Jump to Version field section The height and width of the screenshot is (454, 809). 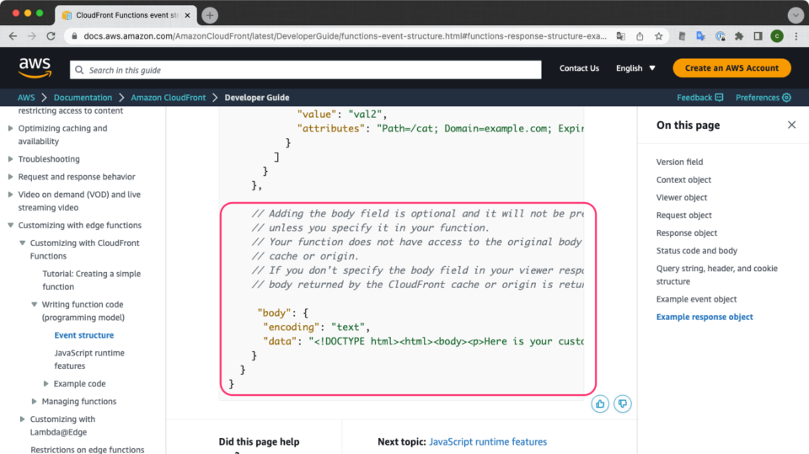point(679,162)
